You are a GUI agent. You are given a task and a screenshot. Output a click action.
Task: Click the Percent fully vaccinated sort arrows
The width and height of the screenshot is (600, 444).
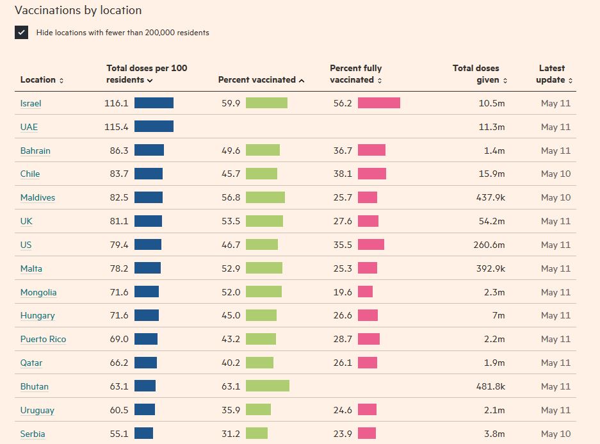pyautogui.click(x=379, y=81)
